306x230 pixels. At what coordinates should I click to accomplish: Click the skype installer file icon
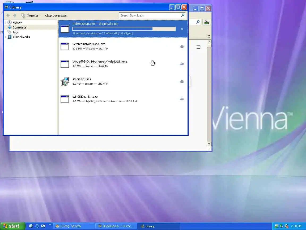(x=65, y=64)
